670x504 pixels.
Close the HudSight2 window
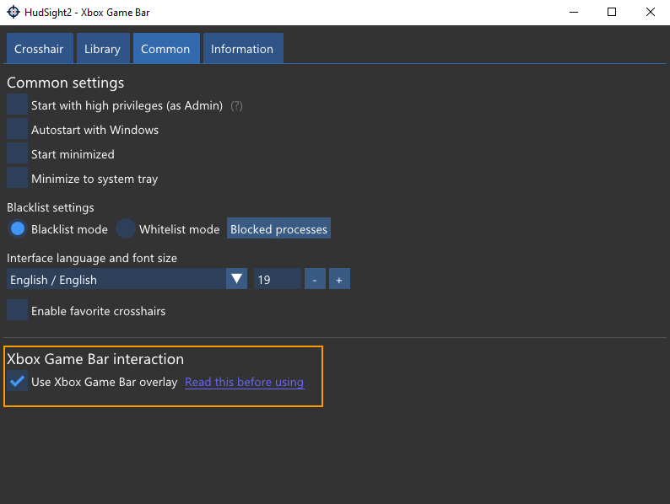651,12
